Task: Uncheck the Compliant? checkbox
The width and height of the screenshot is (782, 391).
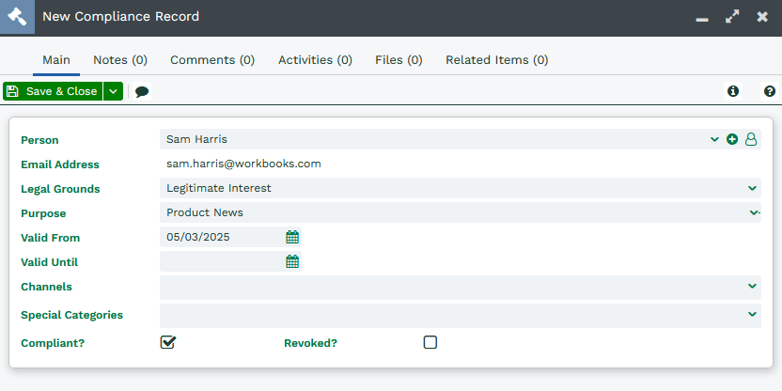Action: click(168, 342)
